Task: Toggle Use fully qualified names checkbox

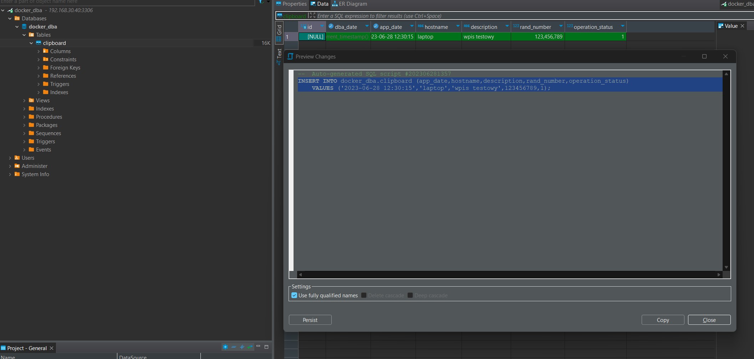Action: pyautogui.click(x=294, y=296)
